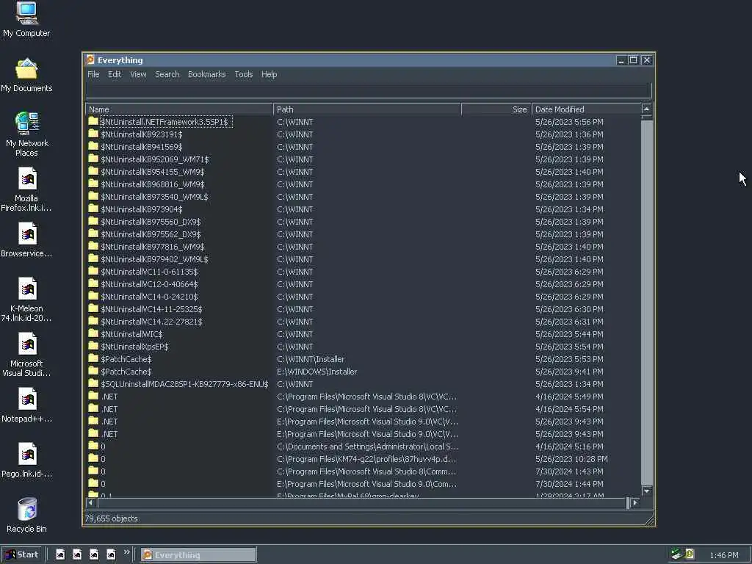Expand quick launch overflow chevron

pyautogui.click(x=126, y=552)
